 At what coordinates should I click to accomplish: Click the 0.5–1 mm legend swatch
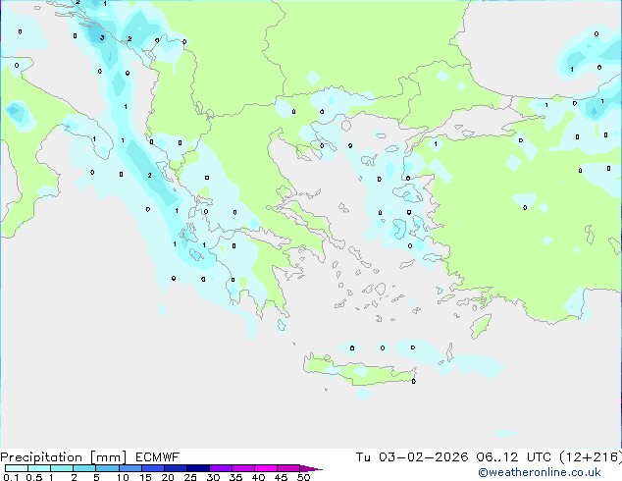[x=39, y=468]
